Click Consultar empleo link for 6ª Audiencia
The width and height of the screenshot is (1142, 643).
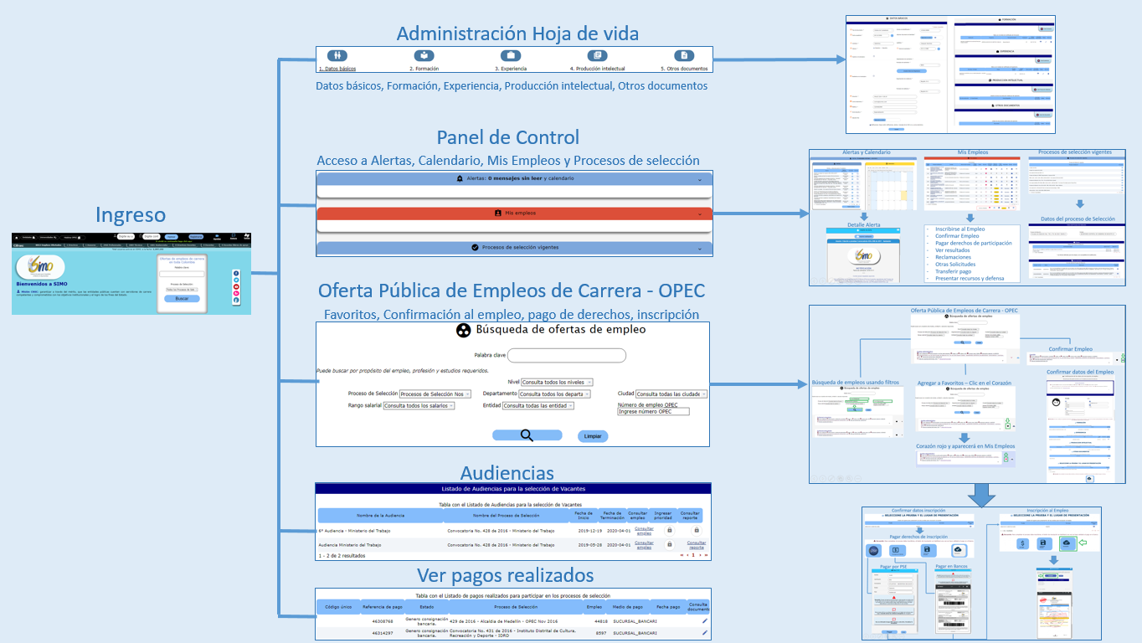pyautogui.click(x=644, y=530)
